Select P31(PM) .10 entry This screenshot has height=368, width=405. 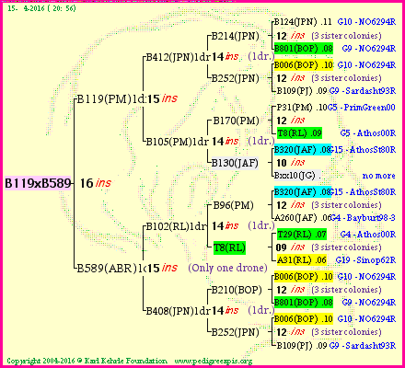pos(302,108)
